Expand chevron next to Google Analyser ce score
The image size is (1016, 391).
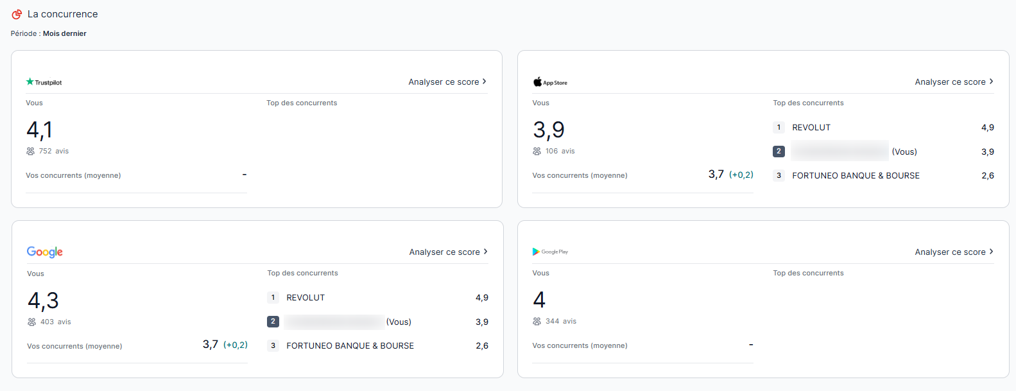pos(485,252)
